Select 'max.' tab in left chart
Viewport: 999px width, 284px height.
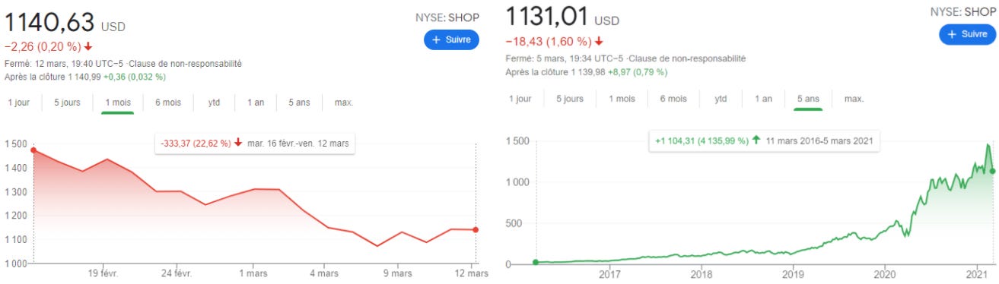[345, 102]
